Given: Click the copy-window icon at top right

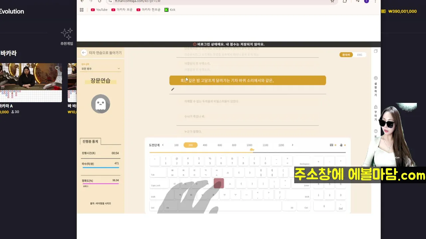Looking at the screenshot, I should click(375, 51).
